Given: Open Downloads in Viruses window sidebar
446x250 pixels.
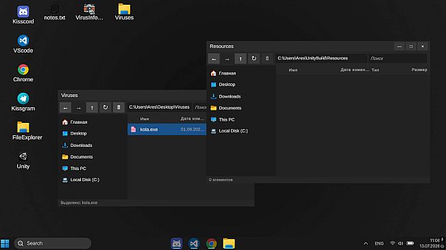Looking at the screenshot, I should [77, 145].
